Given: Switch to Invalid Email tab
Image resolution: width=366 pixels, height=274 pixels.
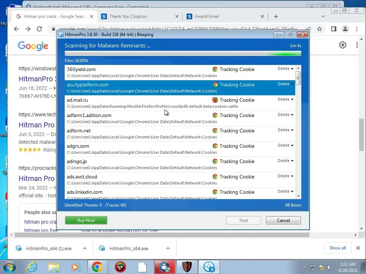Looking at the screenshot, I should [225, 16].
